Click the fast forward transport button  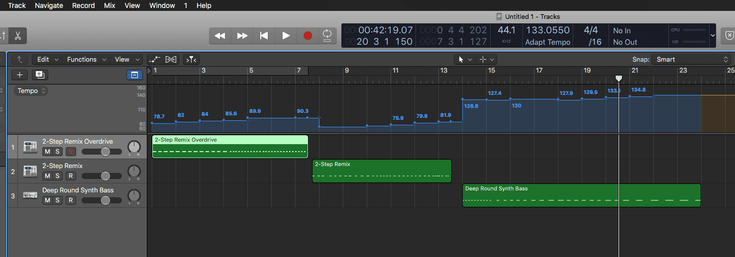[x=242, y=36]
